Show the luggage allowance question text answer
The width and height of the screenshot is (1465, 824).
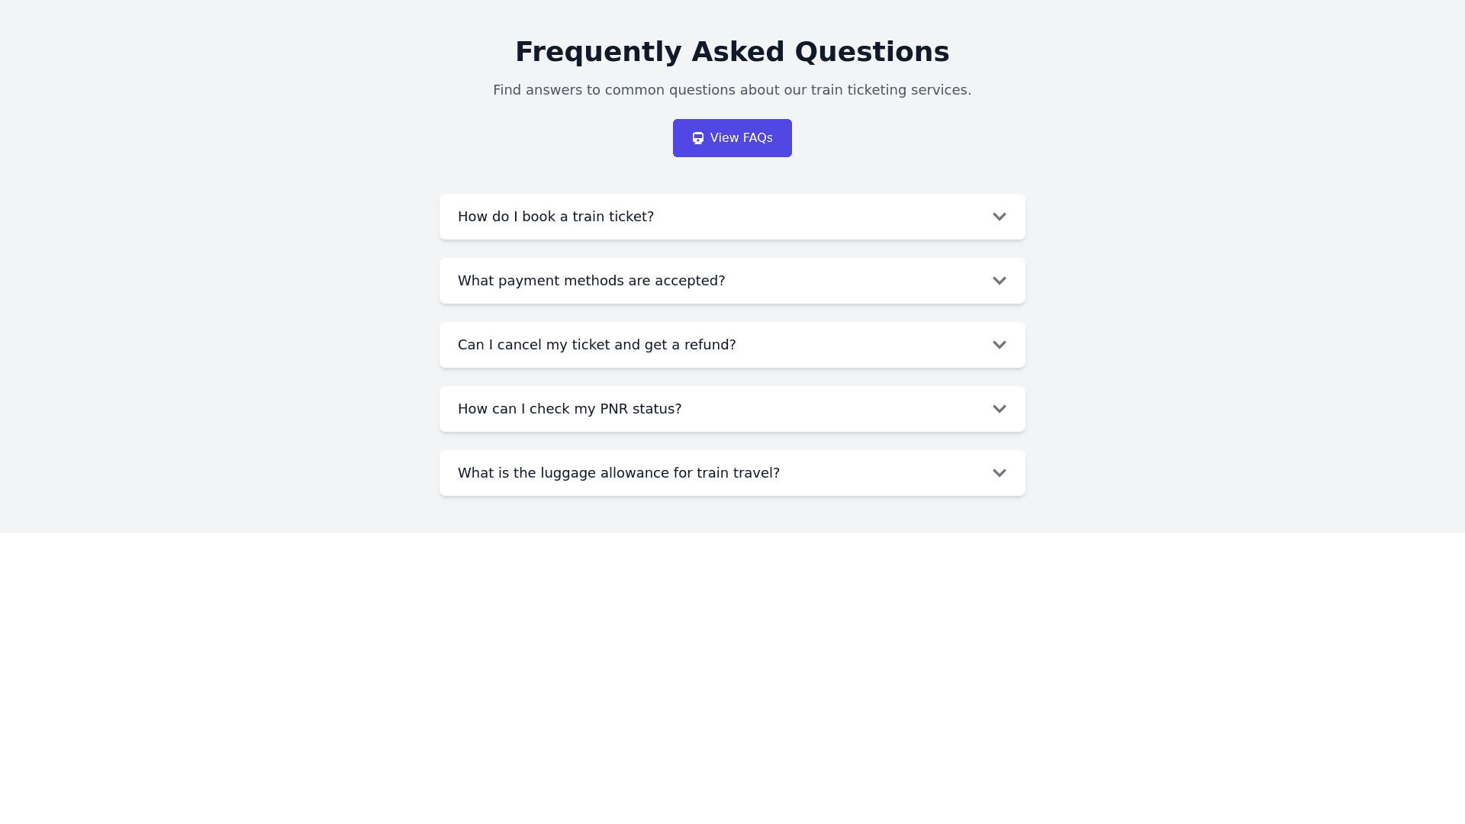point(618,473)
